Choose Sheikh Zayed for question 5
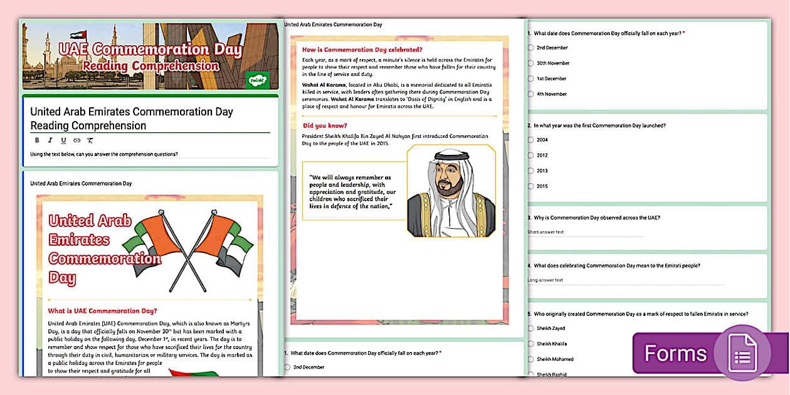The height and width of the screenshot is (395, 790). pos(530,328)
